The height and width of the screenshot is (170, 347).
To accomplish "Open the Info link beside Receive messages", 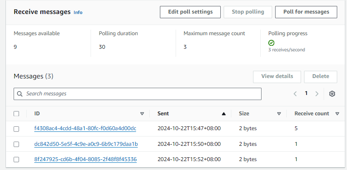I will tap(78, 12).
